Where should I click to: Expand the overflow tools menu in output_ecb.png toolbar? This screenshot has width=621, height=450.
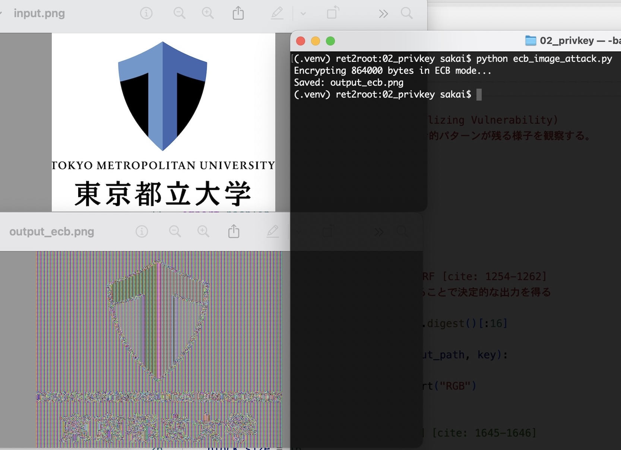378,231
